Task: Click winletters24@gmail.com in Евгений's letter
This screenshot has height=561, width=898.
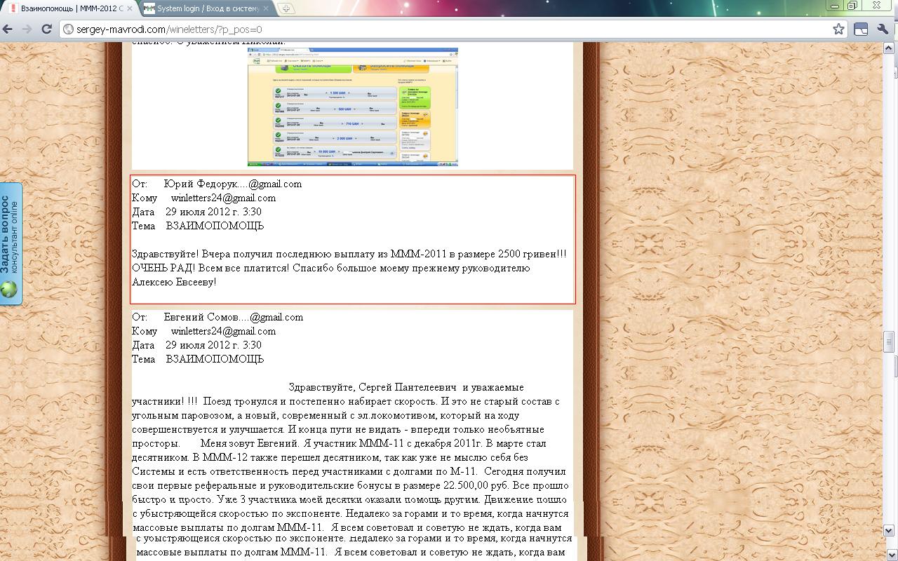Action: [x=223, y=331]
